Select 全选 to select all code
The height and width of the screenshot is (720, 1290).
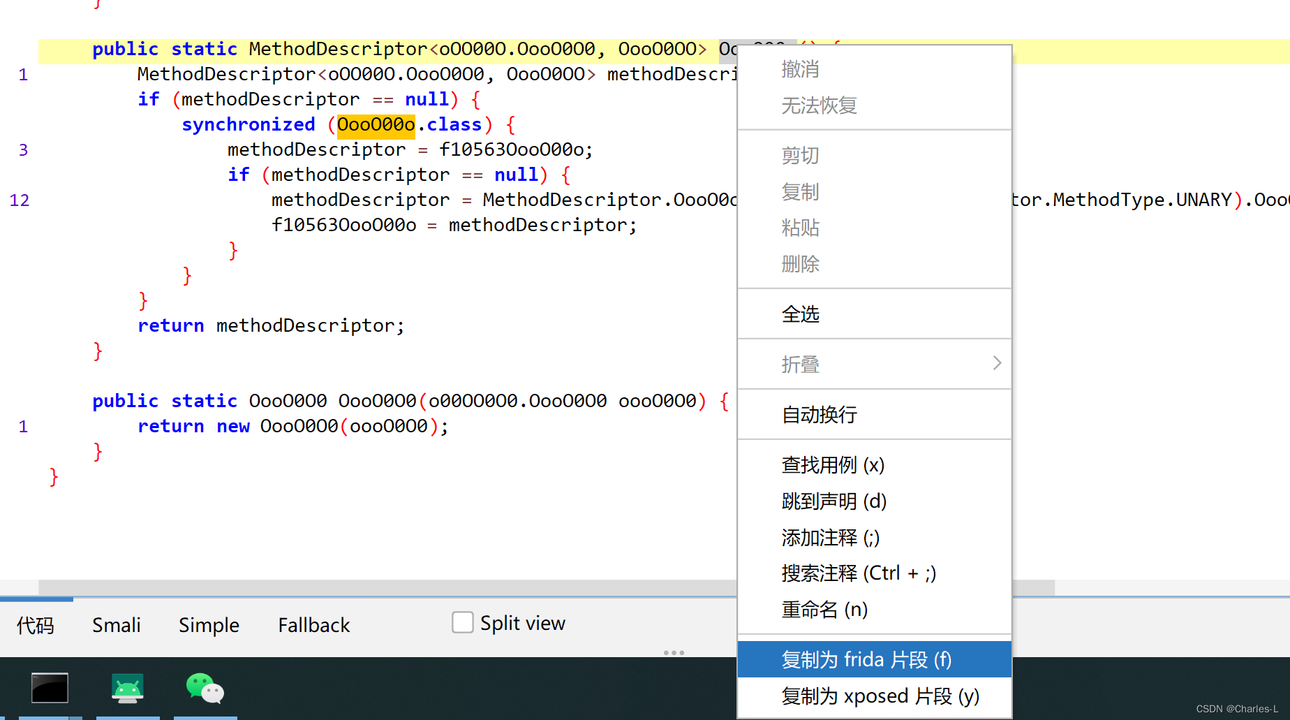pos(801,314)
